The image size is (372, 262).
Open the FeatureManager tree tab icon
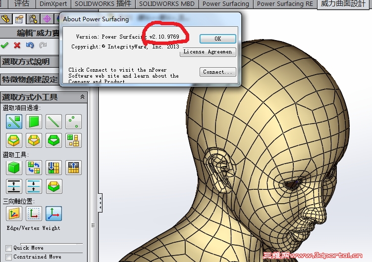click(5, 19)
